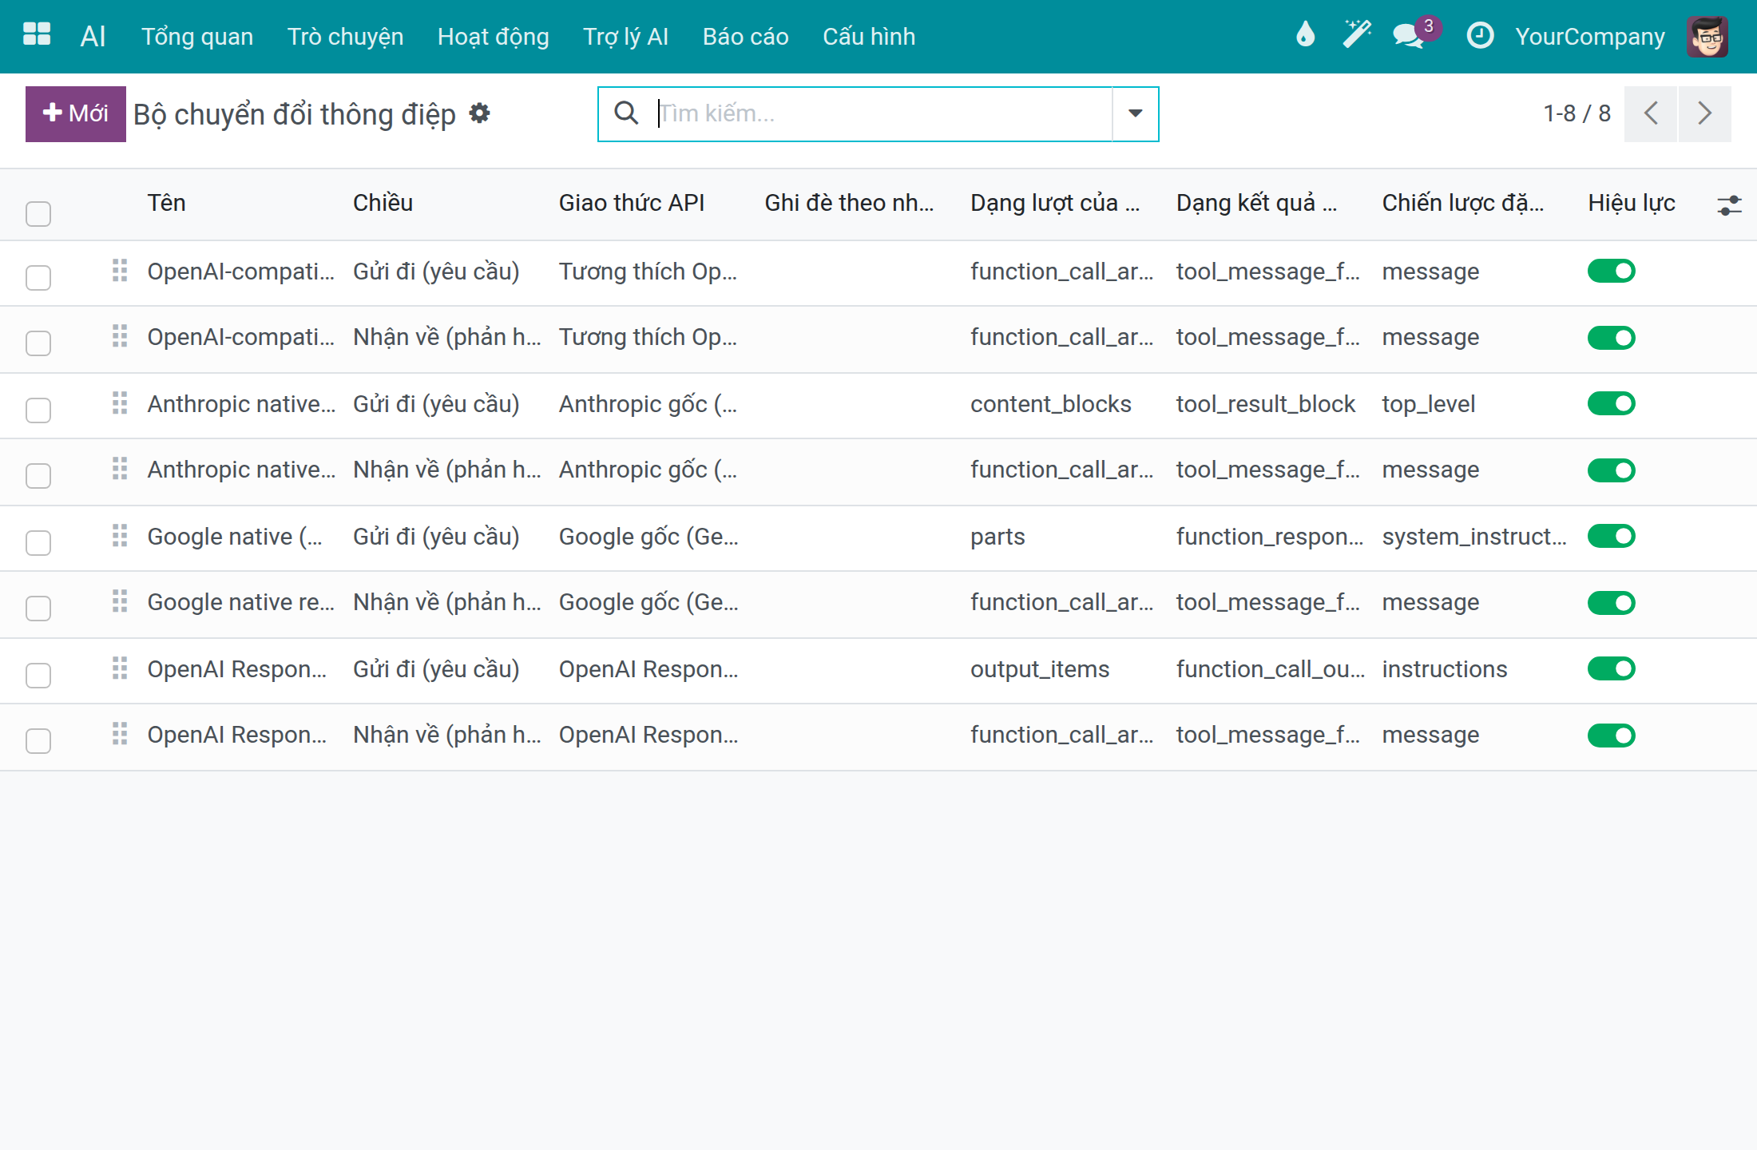
Task: Click the AI app name link
Action: [x=93, y=37]
